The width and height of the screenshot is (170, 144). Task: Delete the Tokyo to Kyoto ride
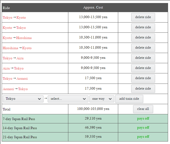(x=143, y=17)
